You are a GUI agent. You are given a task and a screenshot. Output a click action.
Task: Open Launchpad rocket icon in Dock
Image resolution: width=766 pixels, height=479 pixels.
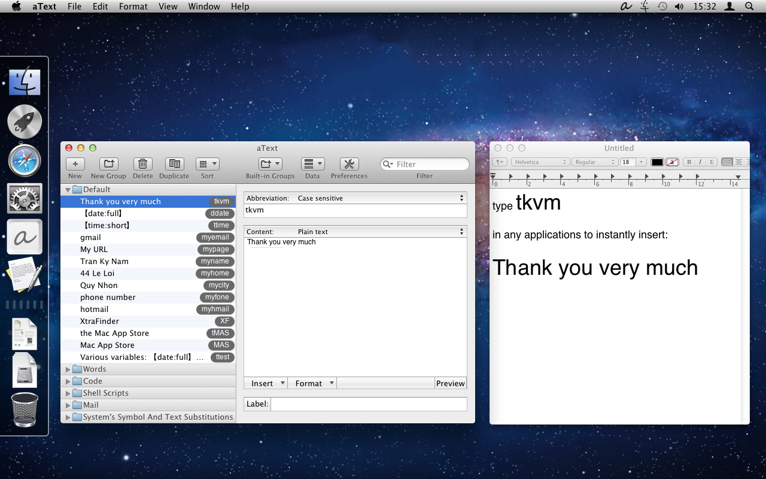coord(25,122)
